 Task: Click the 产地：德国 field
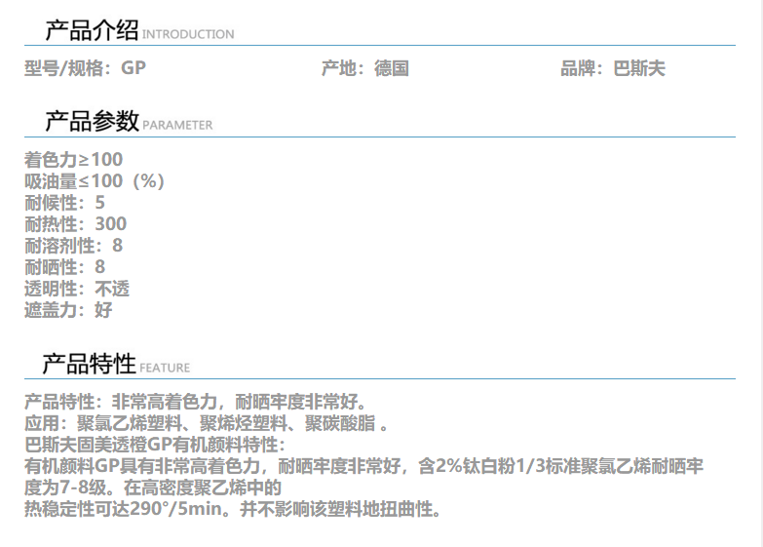coord(364,69)
